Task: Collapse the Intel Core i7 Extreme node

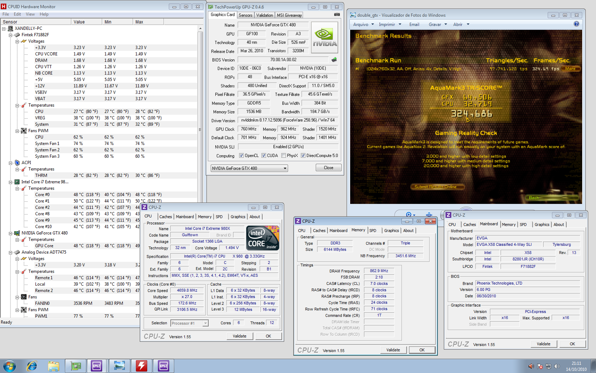Action: [10, 182]
